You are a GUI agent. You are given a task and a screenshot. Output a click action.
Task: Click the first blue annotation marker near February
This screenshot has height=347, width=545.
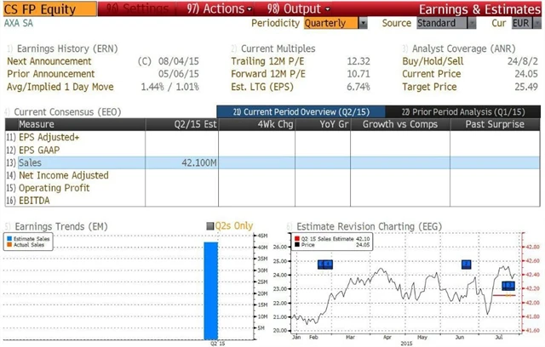tap(324, 265)
